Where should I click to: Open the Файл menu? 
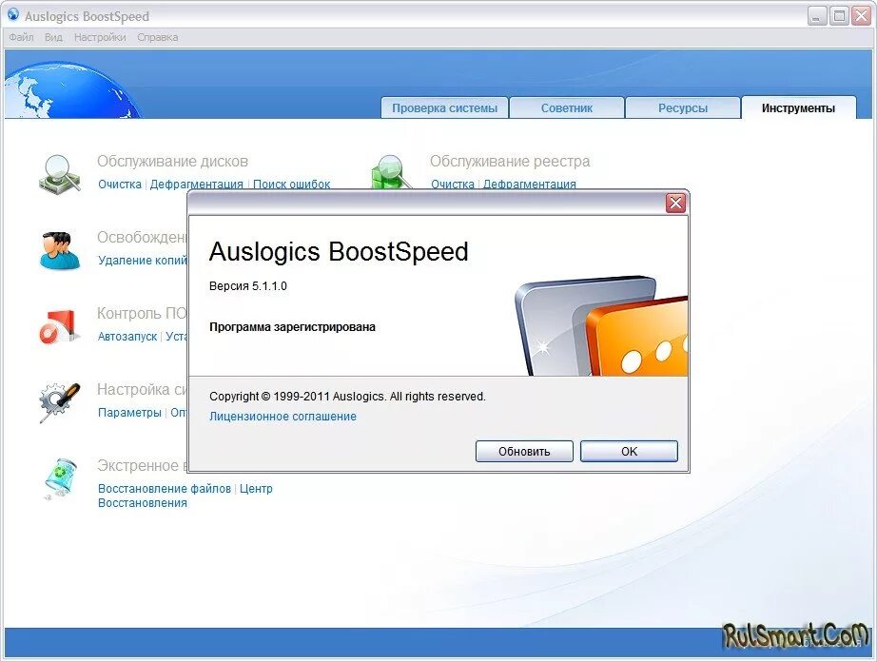coord(20,36)
